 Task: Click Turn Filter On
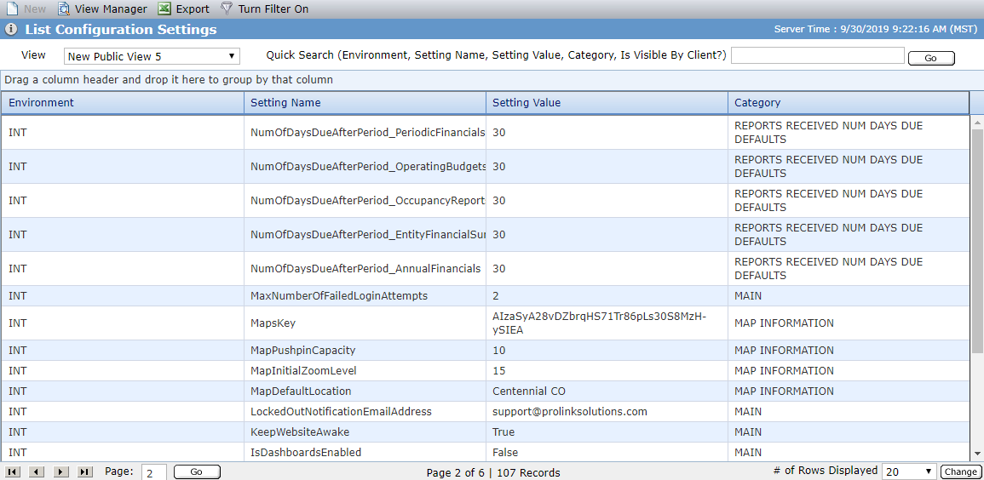tap(264, 9)
